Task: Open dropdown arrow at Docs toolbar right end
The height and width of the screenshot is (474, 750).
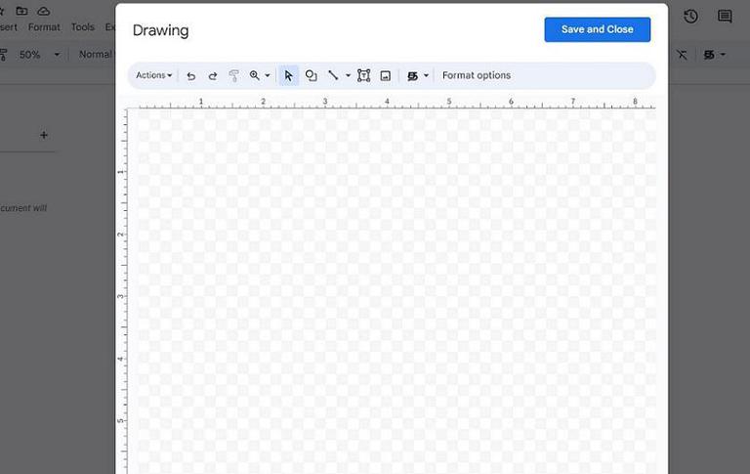Action: tap(723, 55)
